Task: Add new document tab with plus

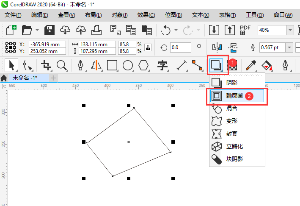Action: point(53,78)
